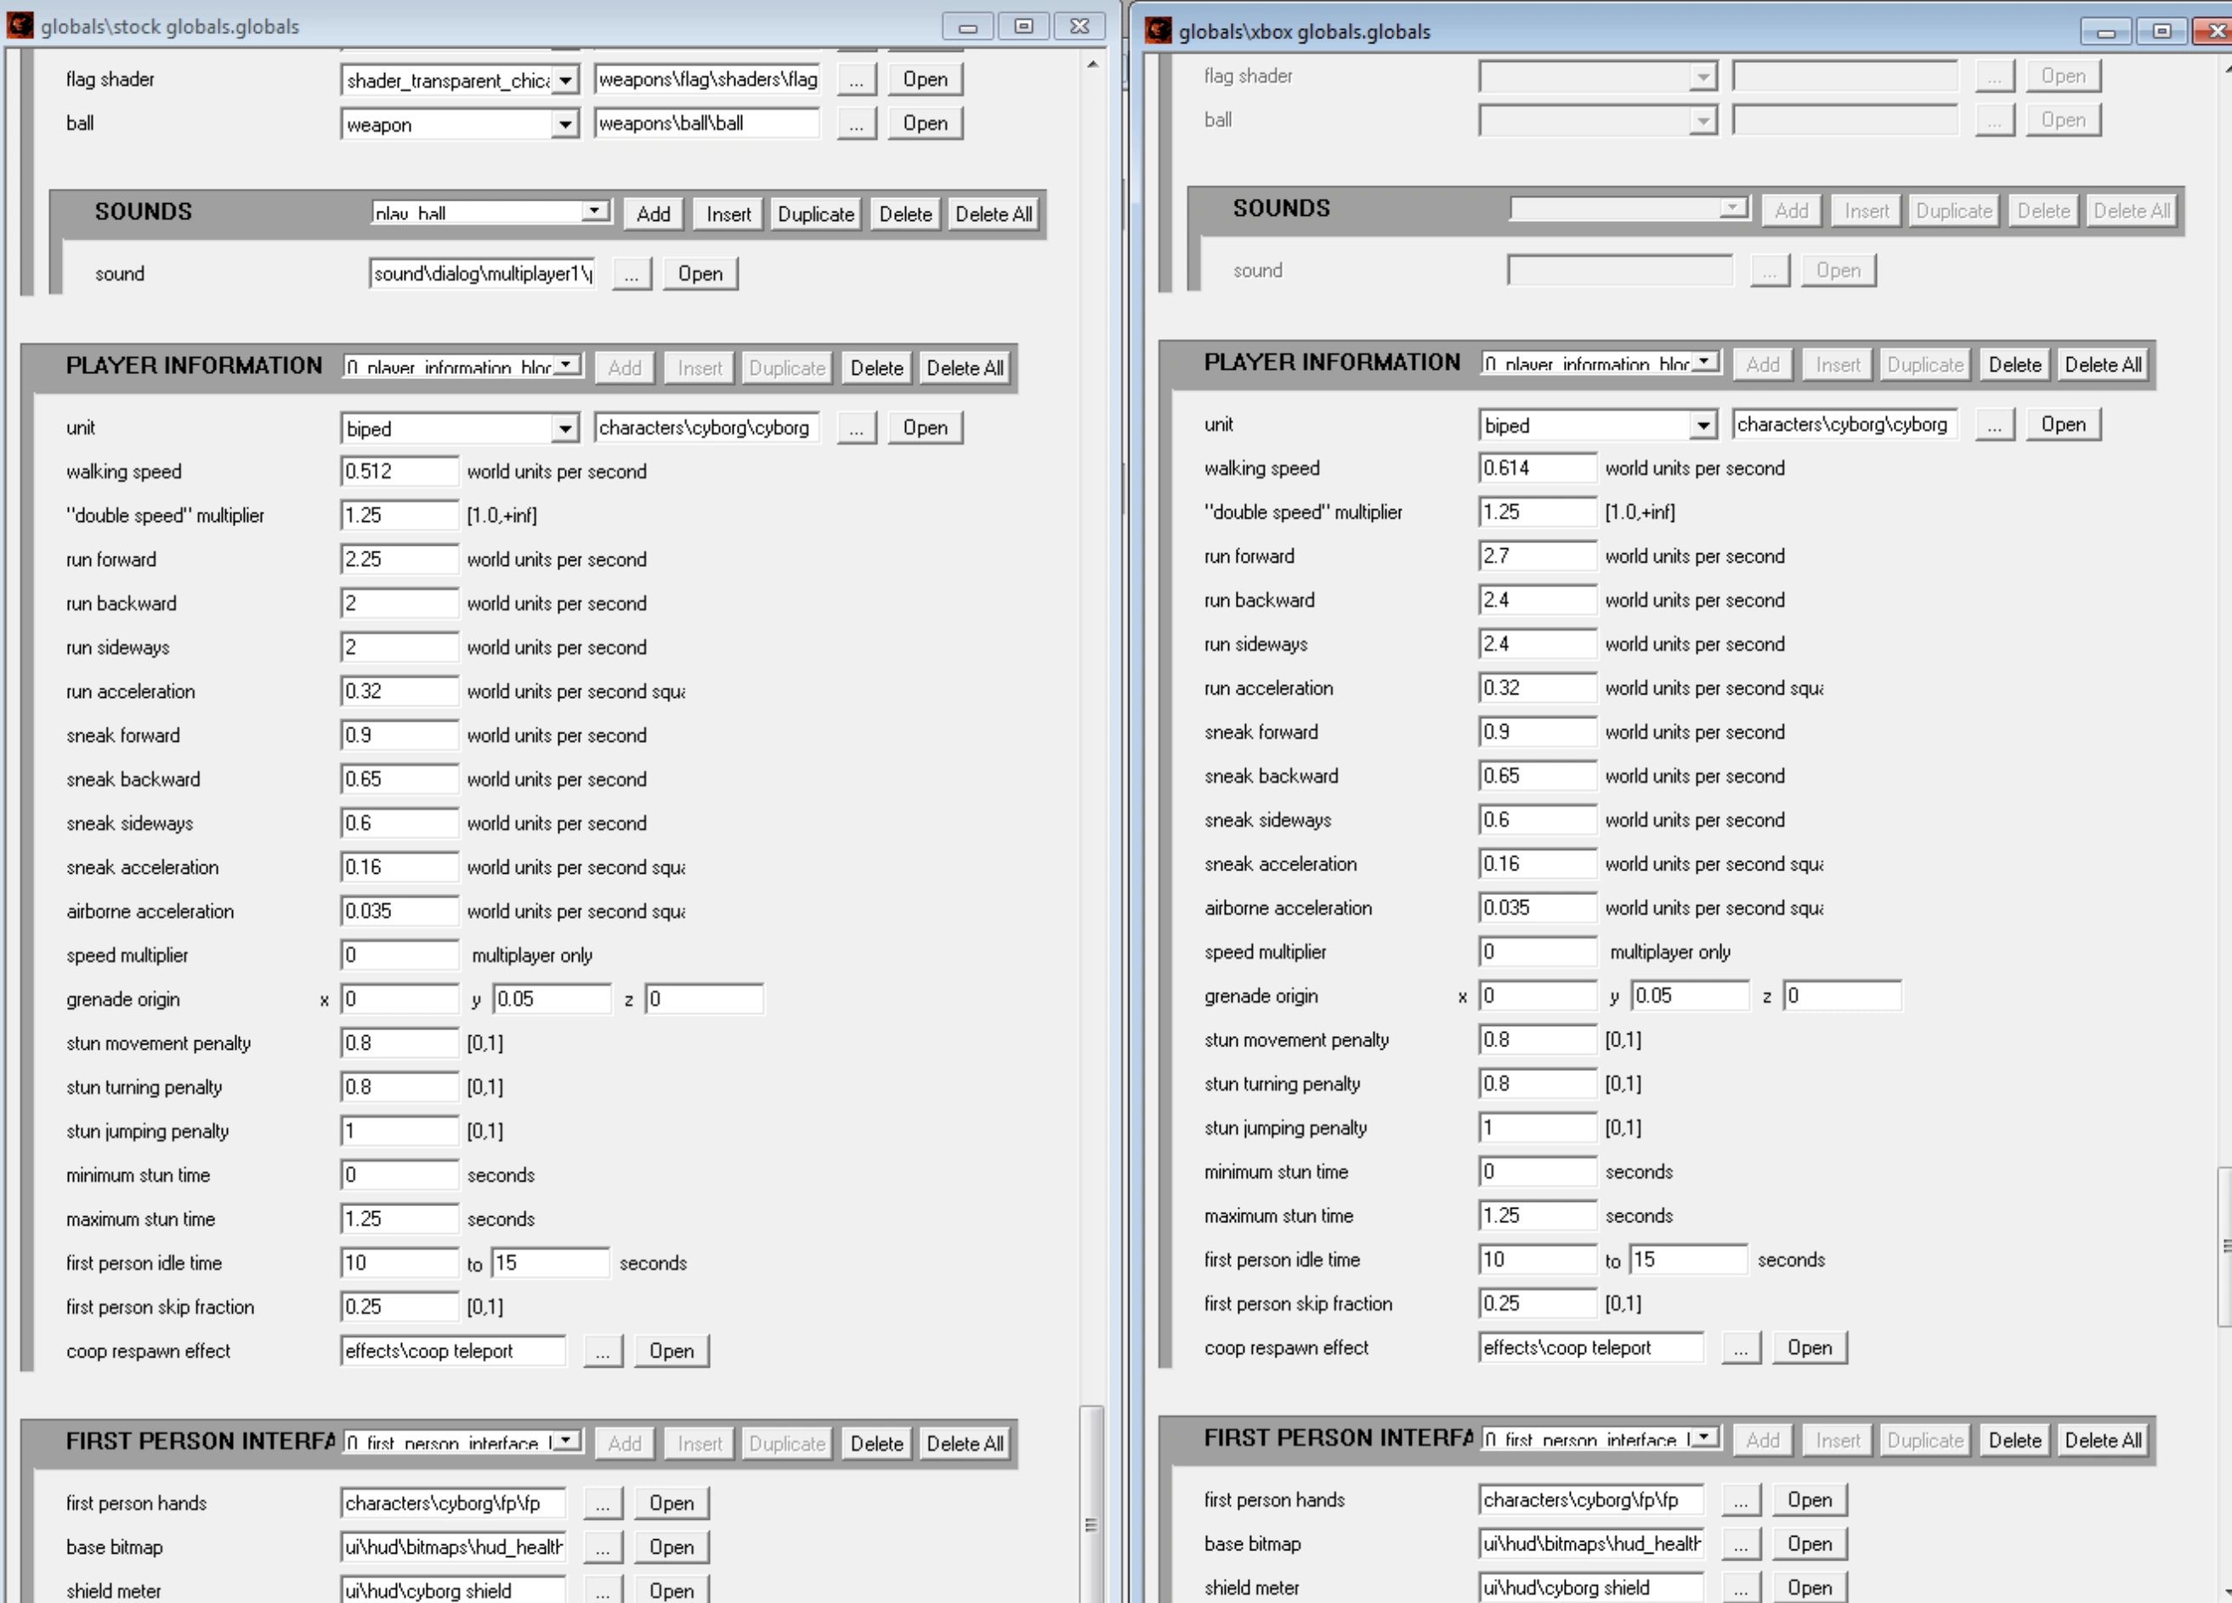The image size is (2232, 1603).
Task: Open unit biped dropdown in xbox window
Action: coord(1702,425)
